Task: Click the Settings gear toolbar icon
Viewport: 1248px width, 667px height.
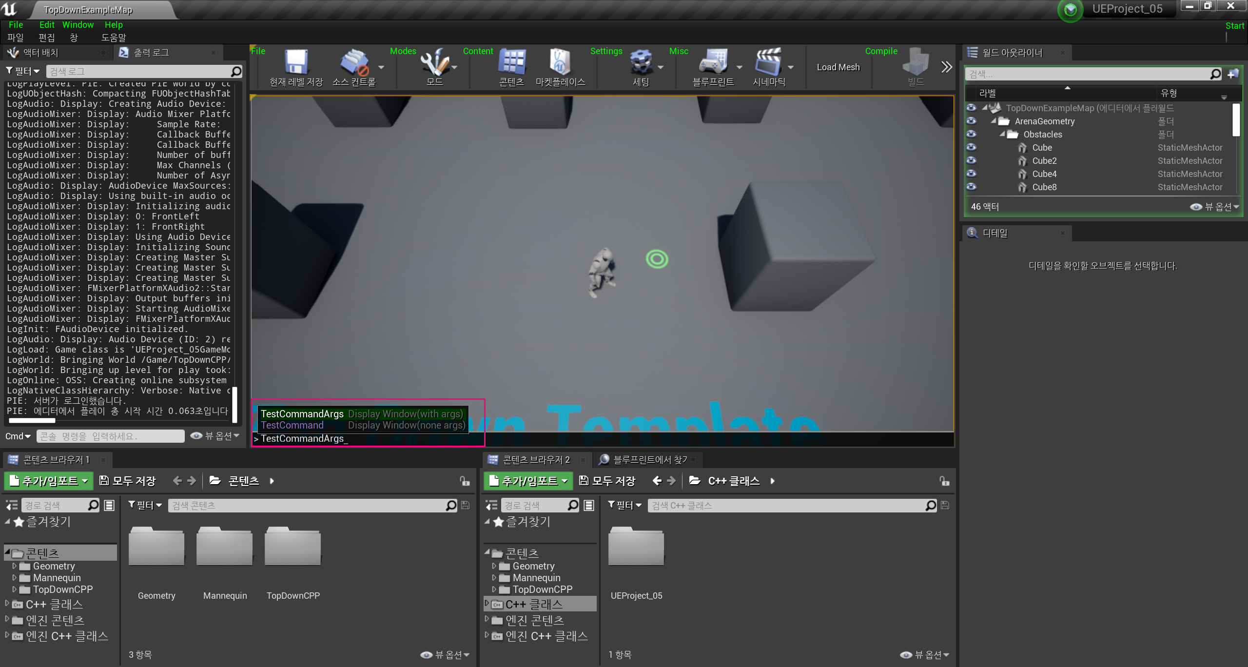Action: tap(641, 62)
